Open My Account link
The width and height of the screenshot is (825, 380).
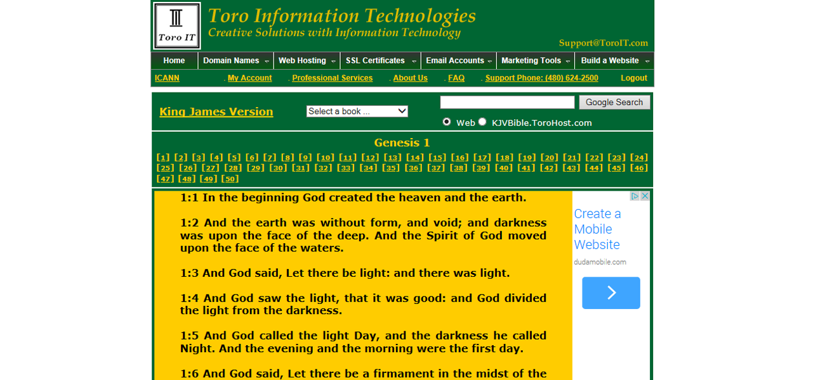pyautogui.click(x=249, y=78)
